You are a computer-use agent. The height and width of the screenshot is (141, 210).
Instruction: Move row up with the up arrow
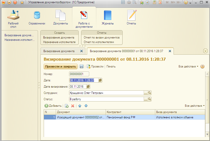(80, 106)
